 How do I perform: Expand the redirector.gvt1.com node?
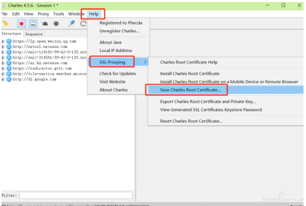(x=3, y=68)
